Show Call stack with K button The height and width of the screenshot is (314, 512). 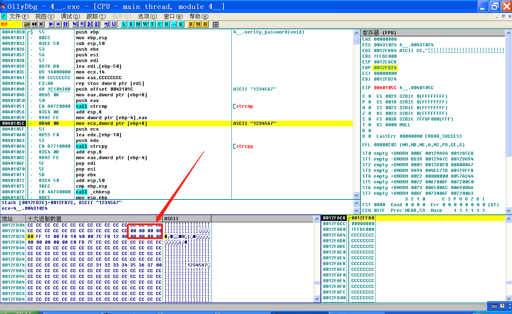181,24
